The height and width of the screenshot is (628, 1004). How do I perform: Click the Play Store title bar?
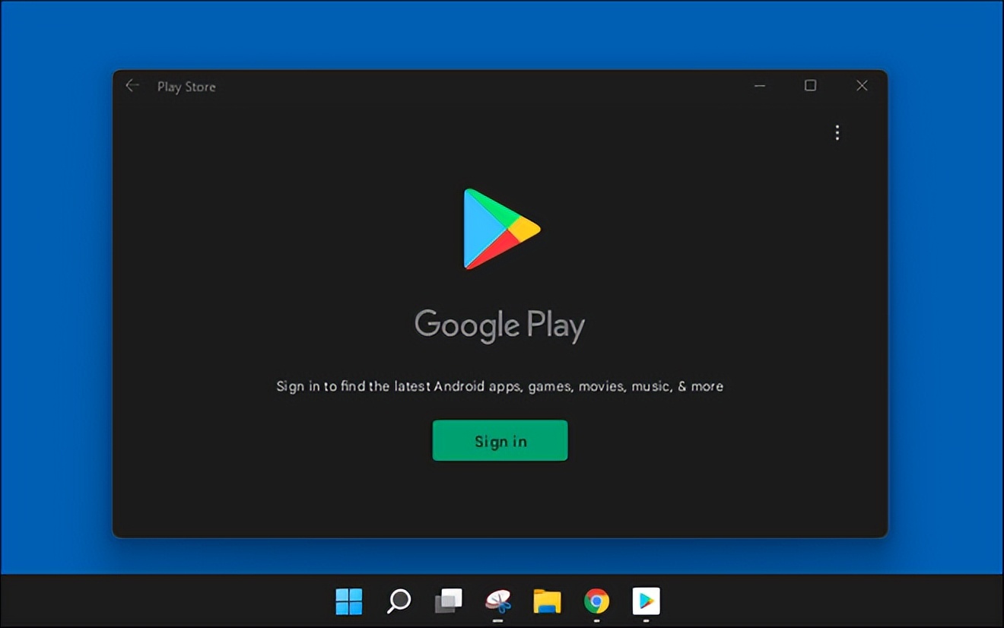[x=456, y=86]
